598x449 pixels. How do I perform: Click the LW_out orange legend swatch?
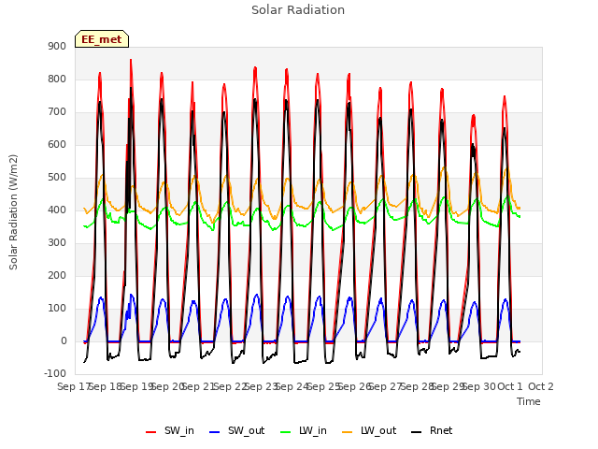point(347,432)
